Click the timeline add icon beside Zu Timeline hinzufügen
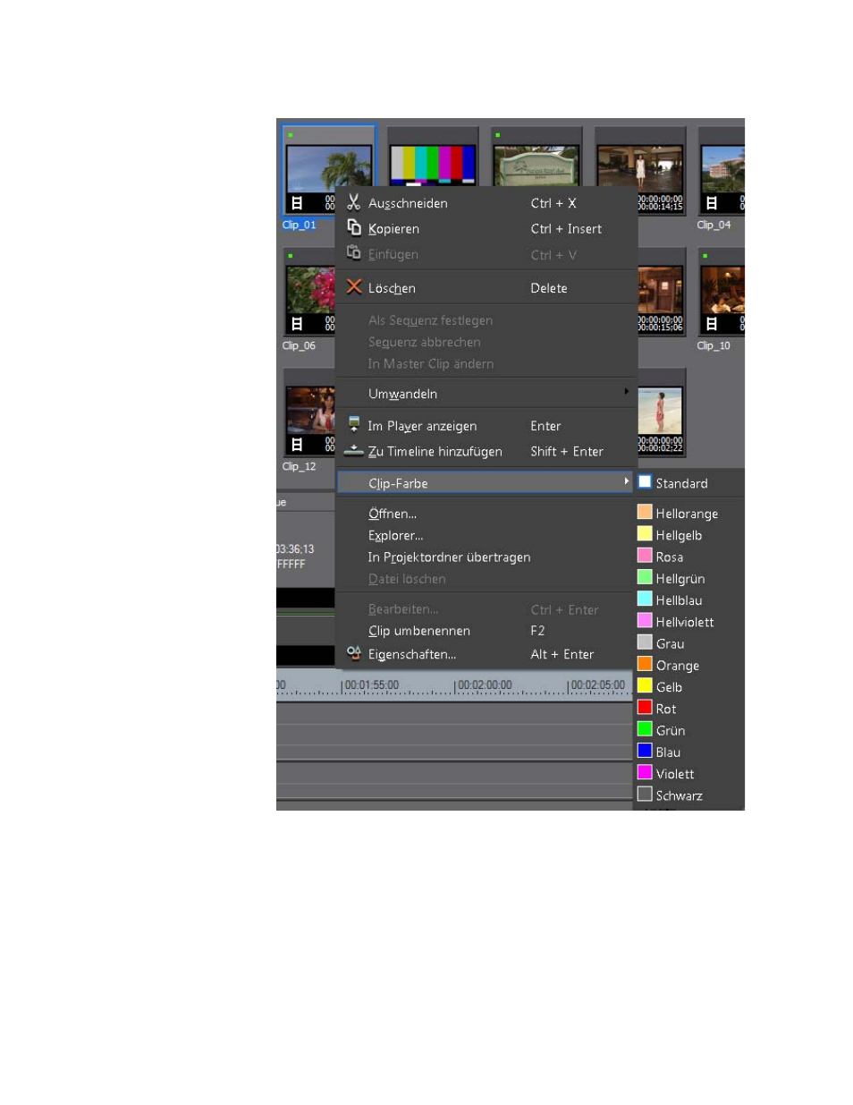This screenshot has width=853, height=1105. (x=354, y=451)
